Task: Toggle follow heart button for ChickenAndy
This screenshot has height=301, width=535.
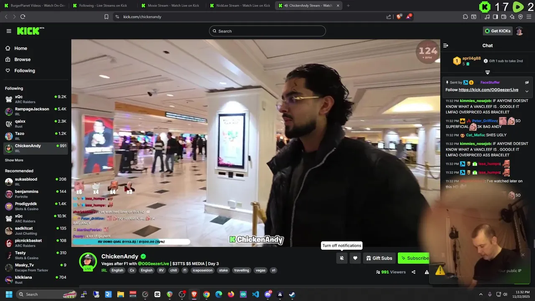Action: (355, 258)
